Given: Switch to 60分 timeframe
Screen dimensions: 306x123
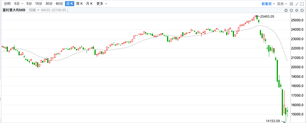Looking at the screenshot, I should (x=59, y=3).
